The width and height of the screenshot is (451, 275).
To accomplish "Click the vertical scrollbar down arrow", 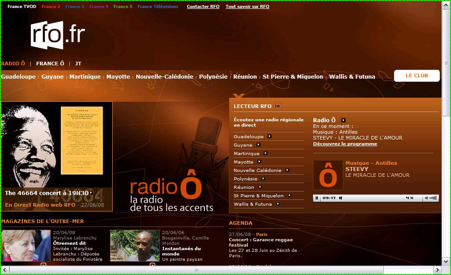I will (446, 262).
